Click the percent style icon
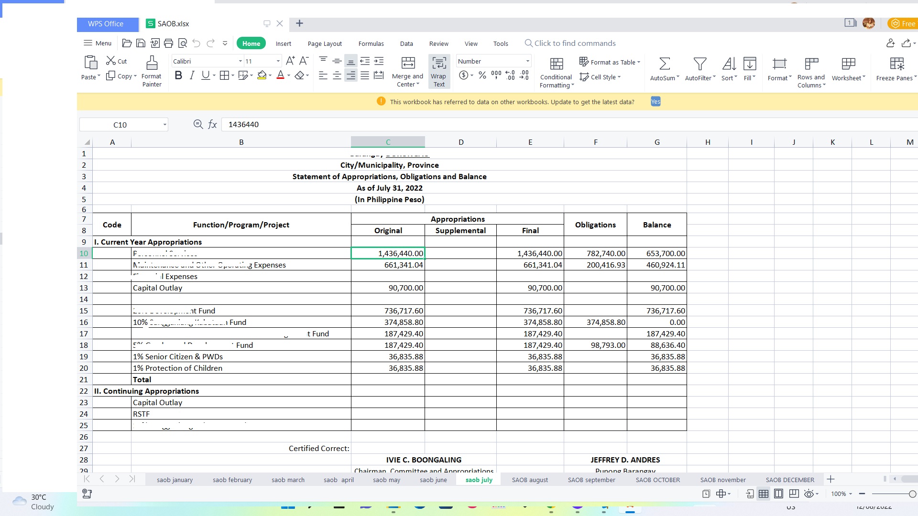 [x=482, y=75]
